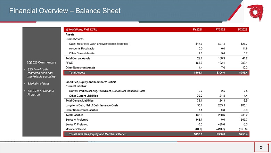Click the FY2022 column header
This screenshot has width=271, height=153.
(220, 30)
